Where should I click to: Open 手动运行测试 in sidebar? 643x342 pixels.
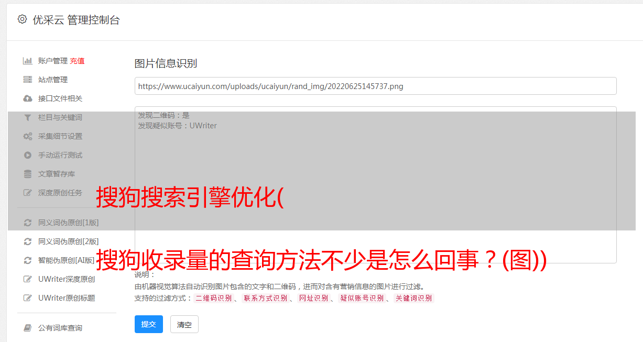60,155
